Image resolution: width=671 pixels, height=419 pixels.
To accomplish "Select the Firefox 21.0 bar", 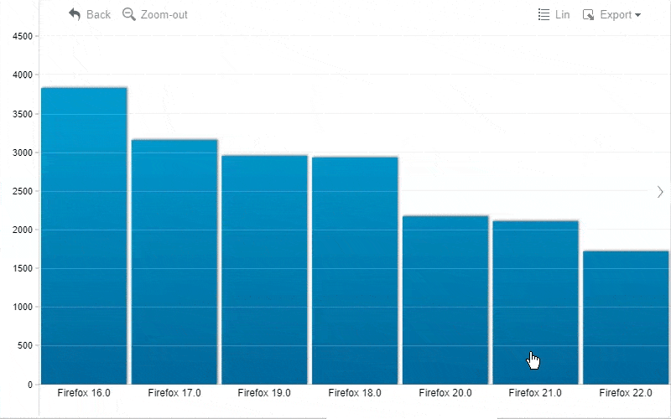I will 536,303.
